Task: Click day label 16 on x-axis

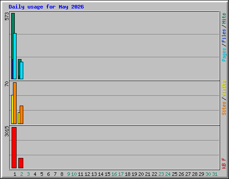Action: pos(114,174)
